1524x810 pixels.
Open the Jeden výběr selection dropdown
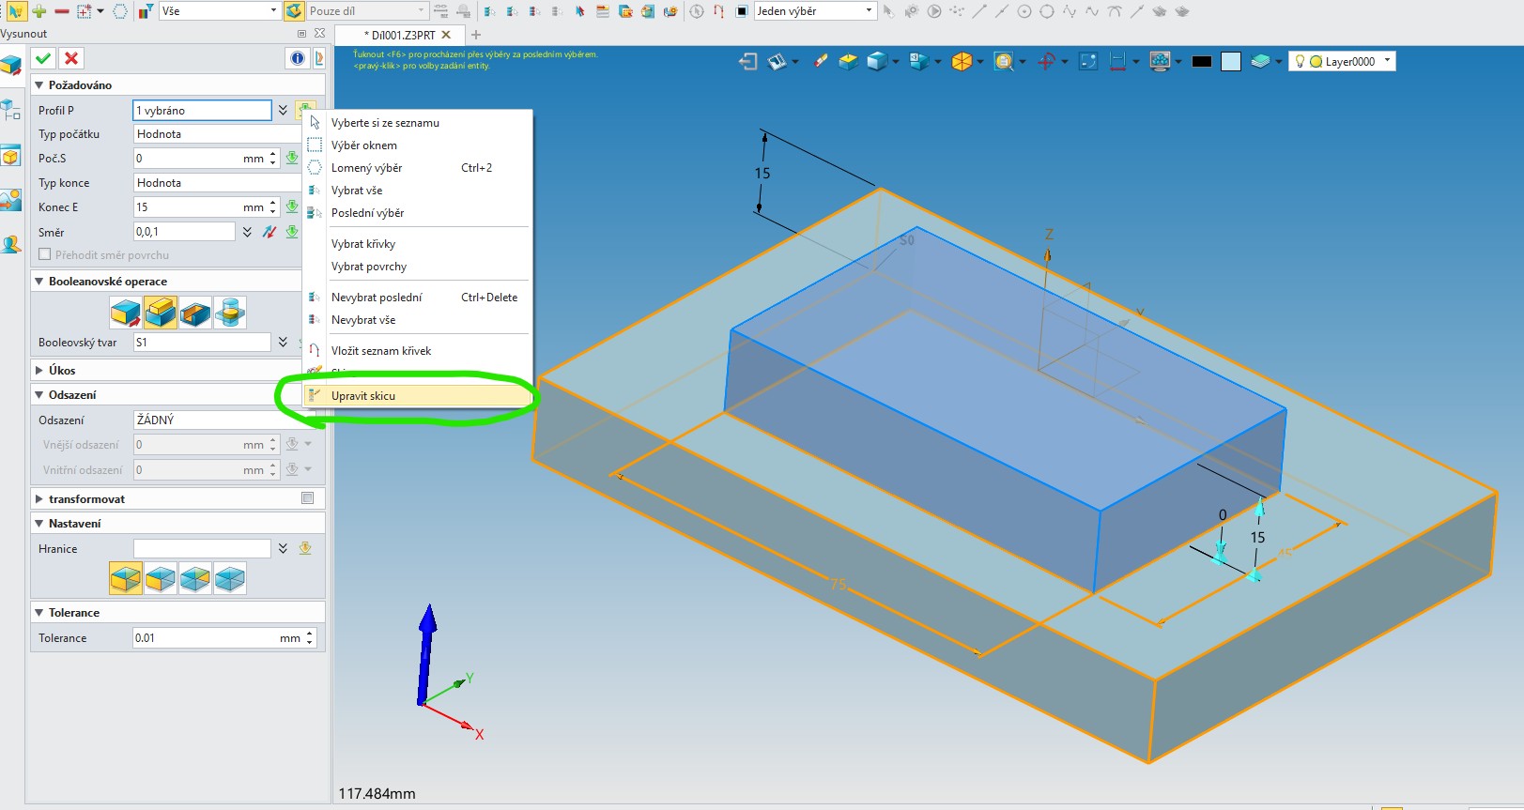tap(869, 11)
